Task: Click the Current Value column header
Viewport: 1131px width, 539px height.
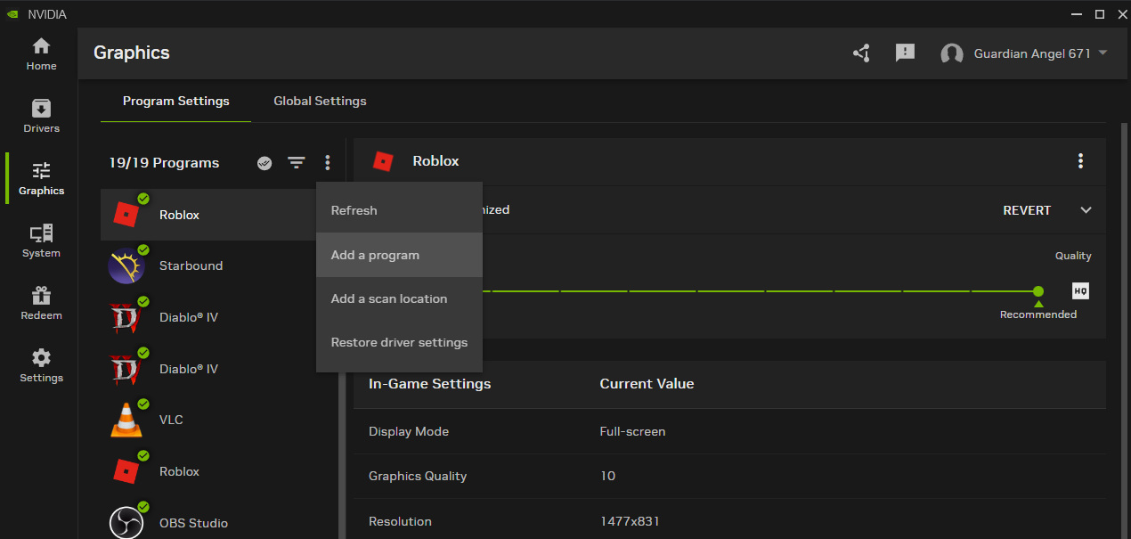Action: click(647, 384)
